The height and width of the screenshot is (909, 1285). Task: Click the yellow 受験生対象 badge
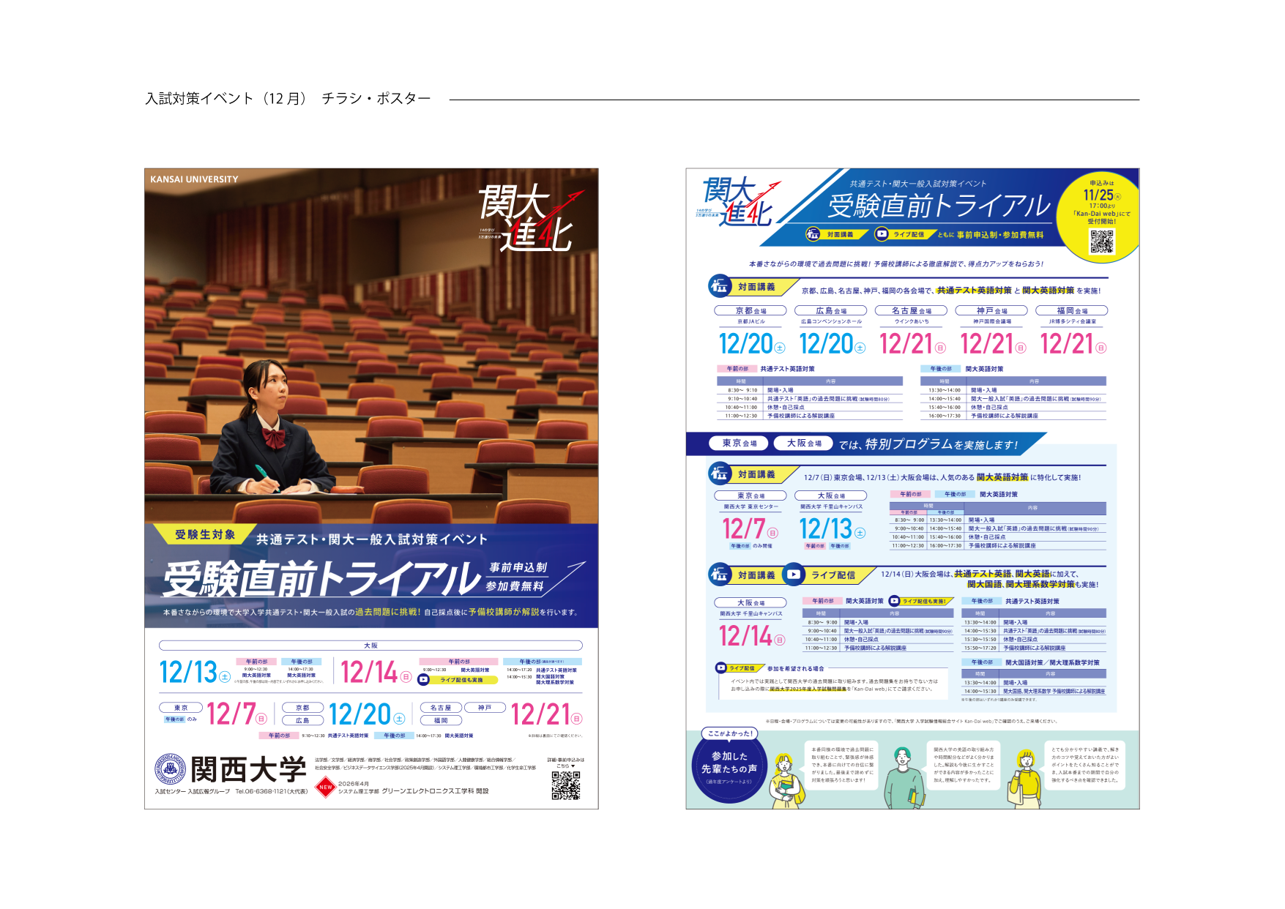204,535
